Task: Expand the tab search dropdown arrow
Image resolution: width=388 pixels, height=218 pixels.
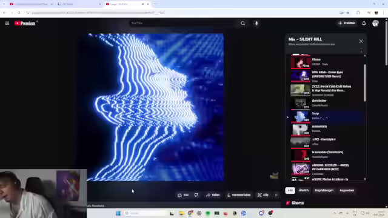Action: (x=4, y=4)
